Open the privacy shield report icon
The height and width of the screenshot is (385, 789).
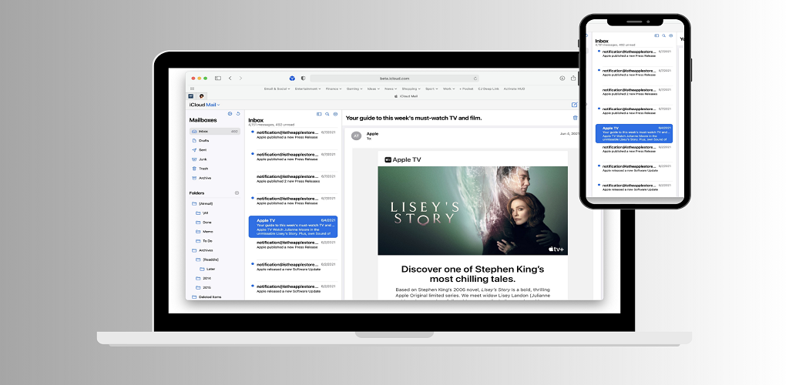coord(303,79)
